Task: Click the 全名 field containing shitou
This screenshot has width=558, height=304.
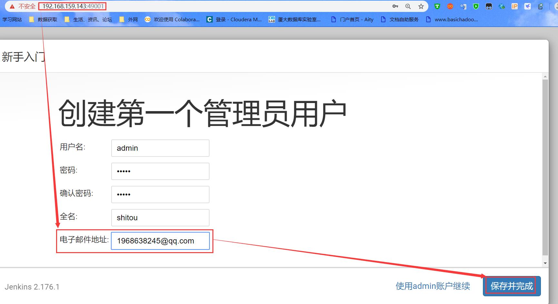Action: click(x=160, y=218)
